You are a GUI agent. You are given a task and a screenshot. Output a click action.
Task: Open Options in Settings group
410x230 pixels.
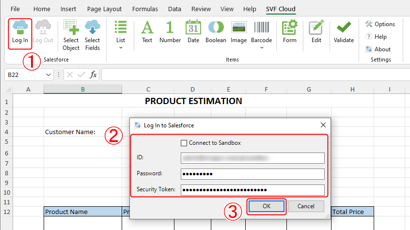pos(380,24)
